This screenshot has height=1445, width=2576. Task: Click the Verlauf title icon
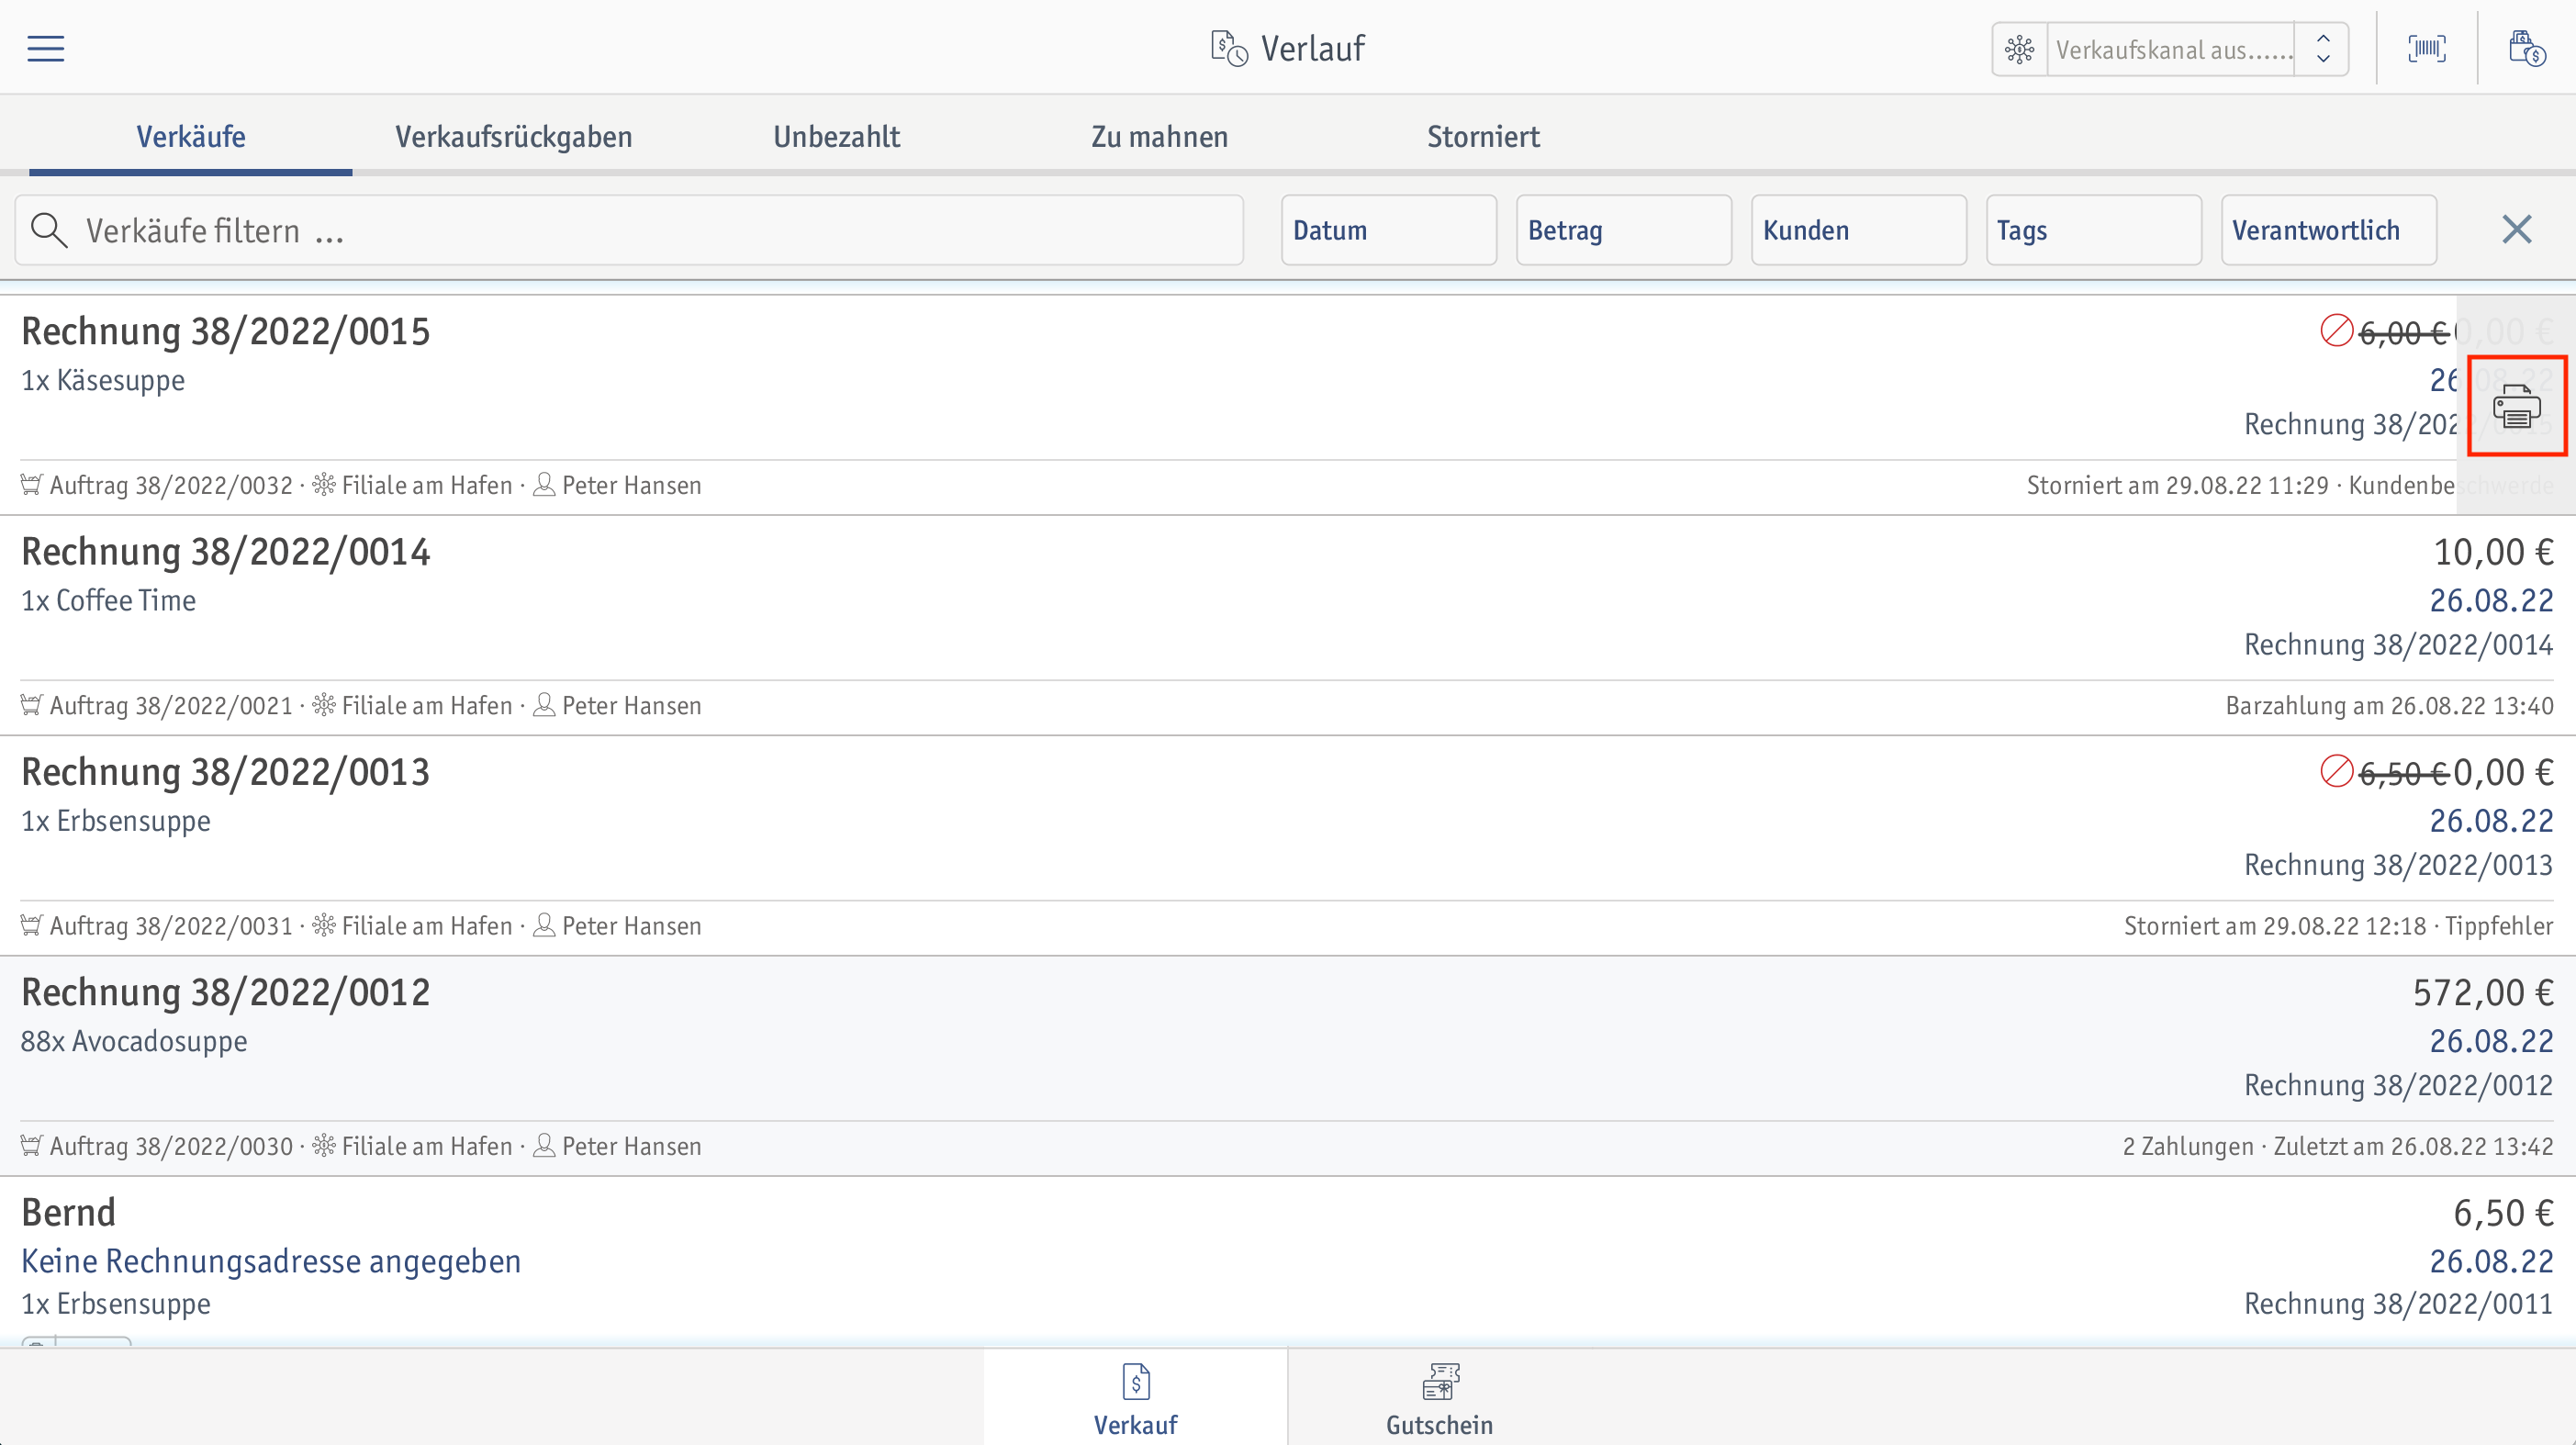(x=1229, y=48)
